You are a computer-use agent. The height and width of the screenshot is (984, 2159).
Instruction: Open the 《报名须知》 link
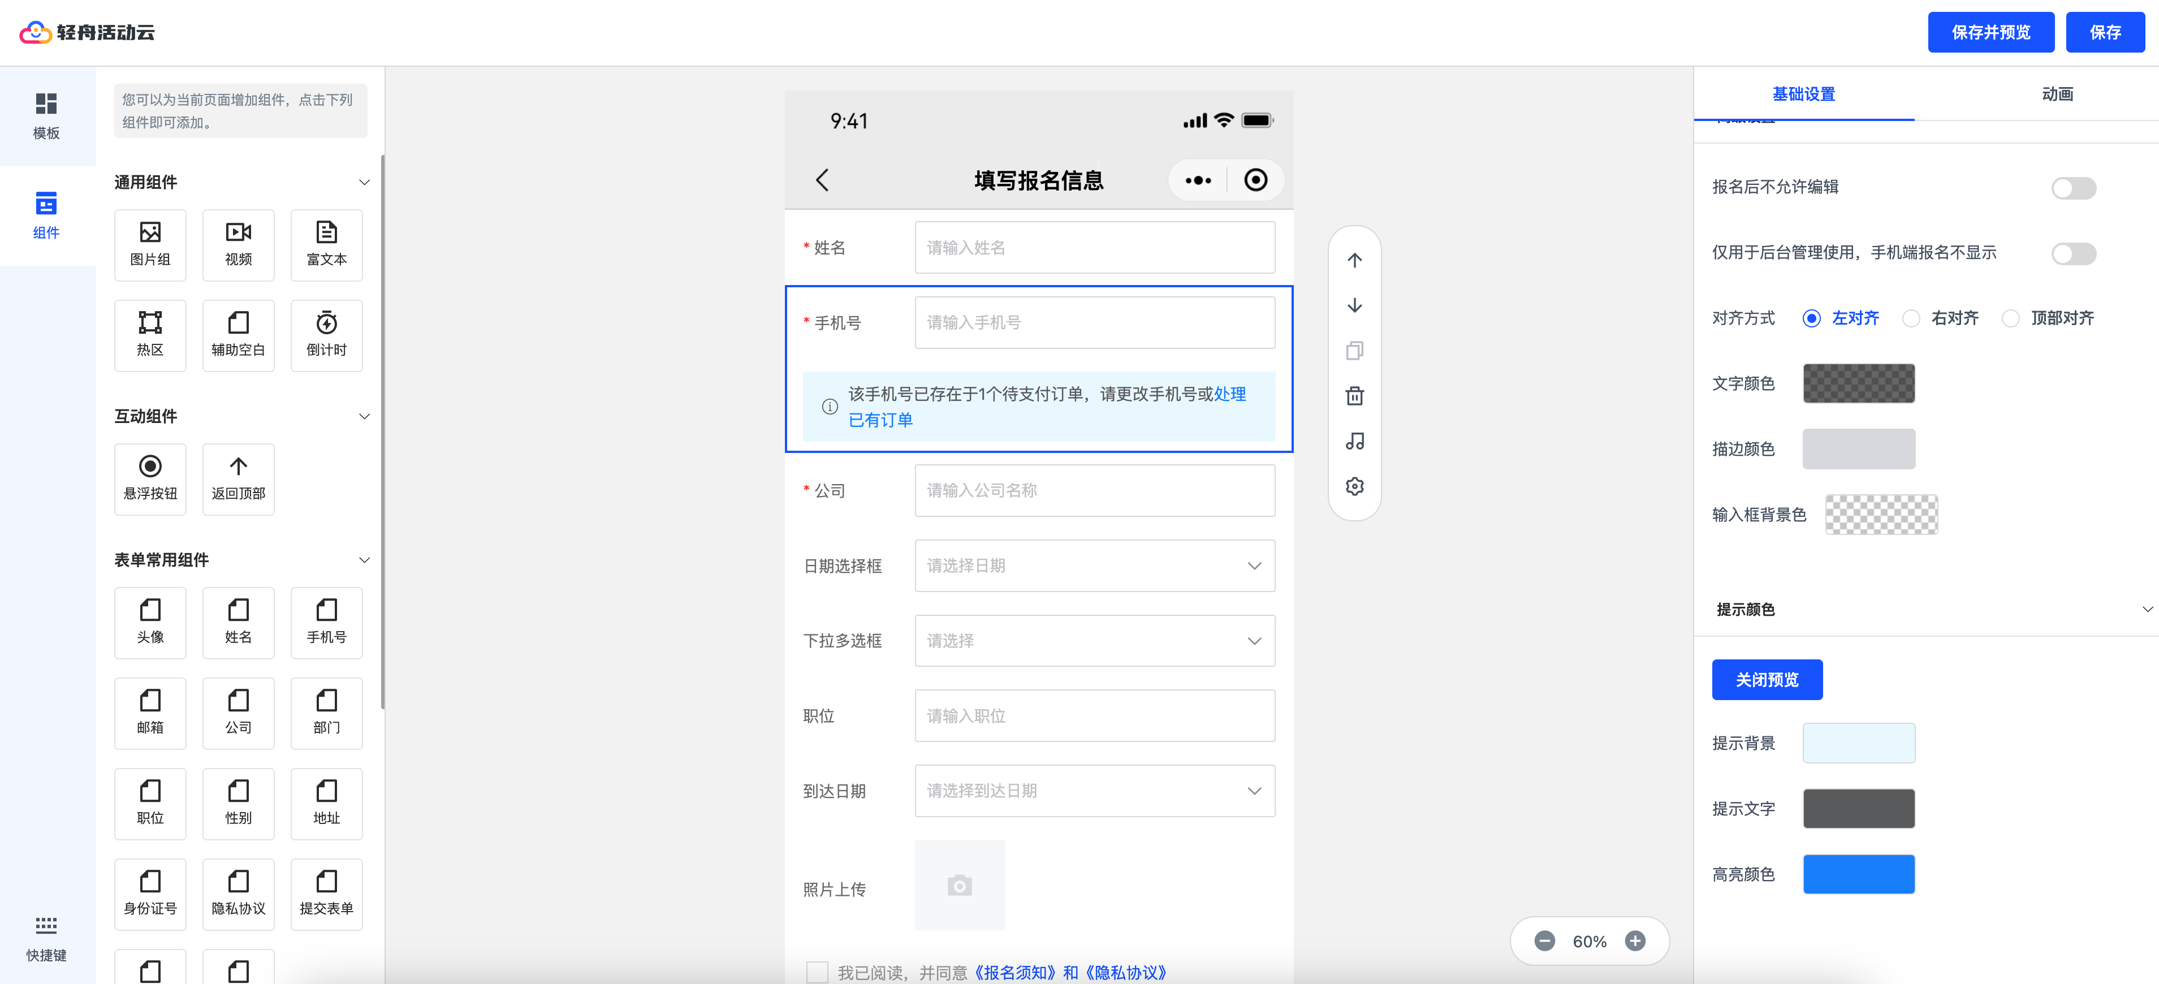(1015, 972)
